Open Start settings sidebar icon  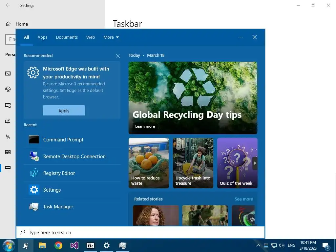click(8, 152)
